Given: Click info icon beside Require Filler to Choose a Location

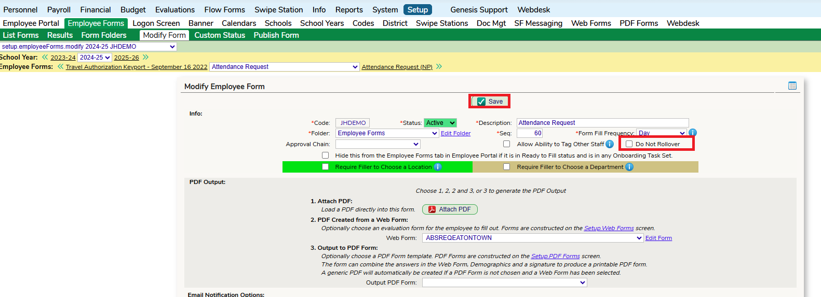Looking at the screenshot, I should [x=438, y=167].
